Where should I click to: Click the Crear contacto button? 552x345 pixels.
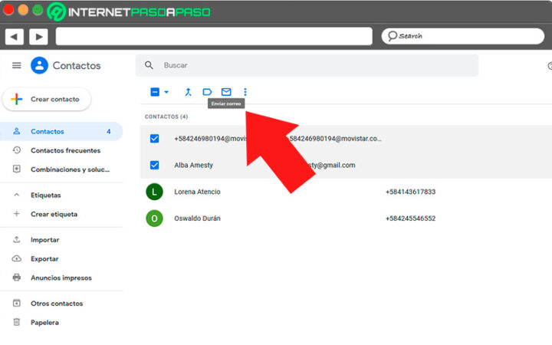point(47,99)
